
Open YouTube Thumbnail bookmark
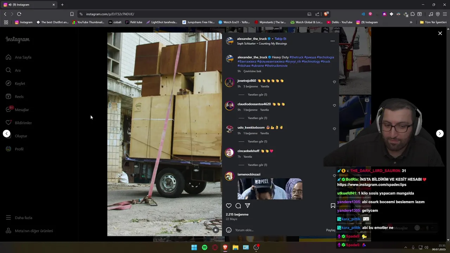88,22
